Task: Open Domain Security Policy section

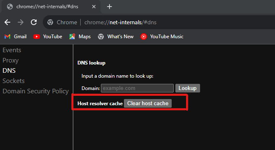Action: point(35,91)
